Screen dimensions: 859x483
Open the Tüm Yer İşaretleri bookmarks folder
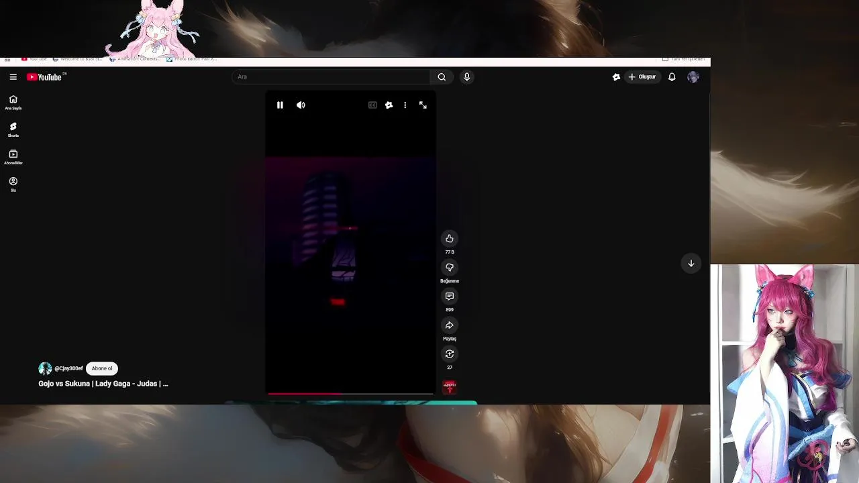685,59
